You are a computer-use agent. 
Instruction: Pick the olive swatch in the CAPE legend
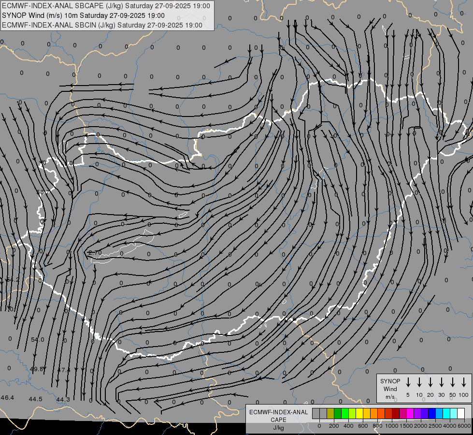point(330,413)
